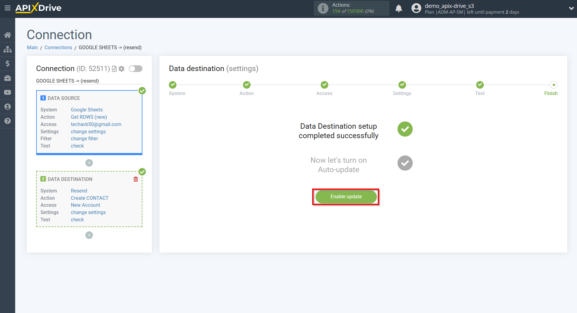Image resolution: width=577 pixels, height=313 pixels.
Task: Select the Home icon in the sidebar
Action: pyautogui.click(x=8, y=35)
